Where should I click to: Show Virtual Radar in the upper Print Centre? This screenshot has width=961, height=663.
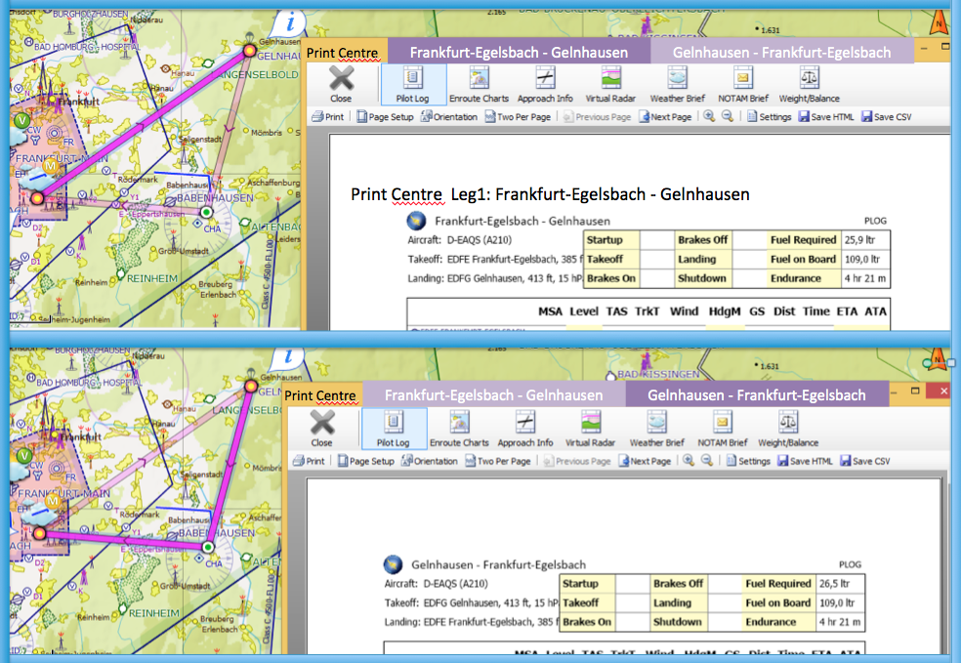click(x=610, y=84)
